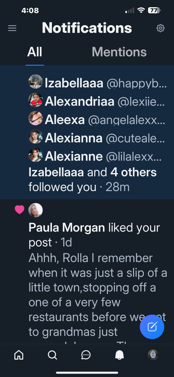
Task: View Aleexa's profile name
Action: (65, 120)
